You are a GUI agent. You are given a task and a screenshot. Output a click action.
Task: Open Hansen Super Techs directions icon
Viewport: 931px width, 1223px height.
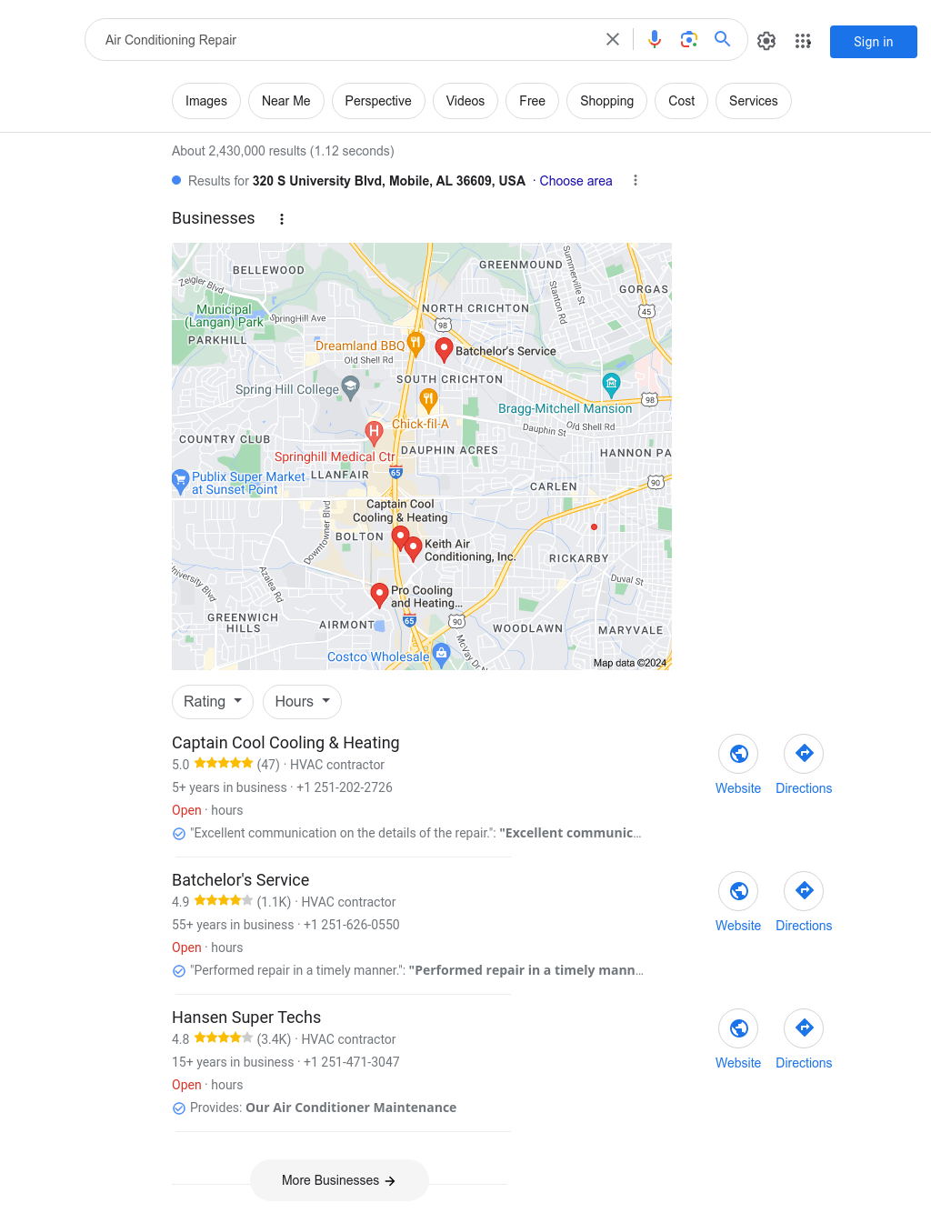804,1028
